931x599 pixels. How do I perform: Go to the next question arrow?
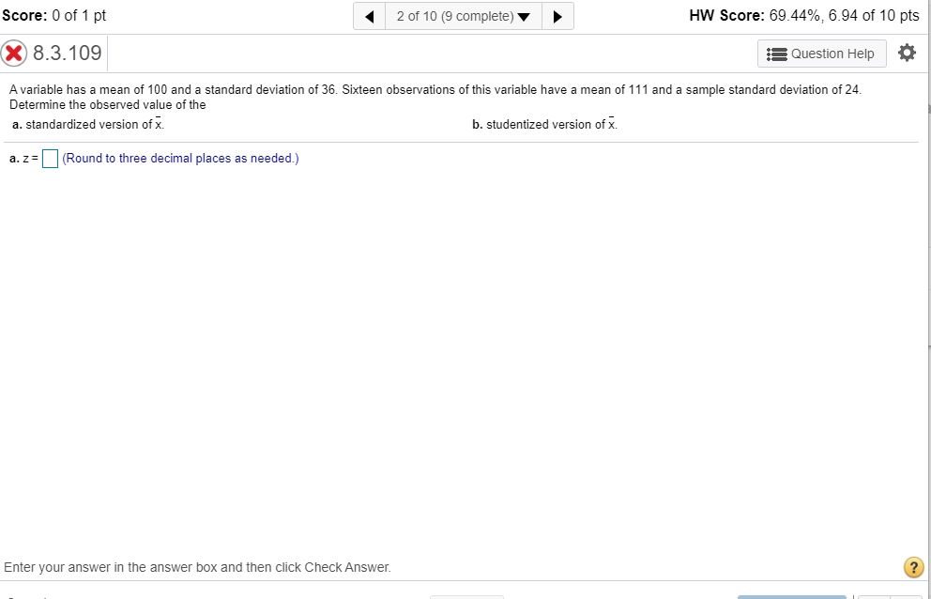[557, 16]
